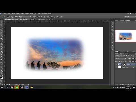This screenshot has width=136, height=102.
Task: Select the Path Selection tool
Action: (1, 65)
